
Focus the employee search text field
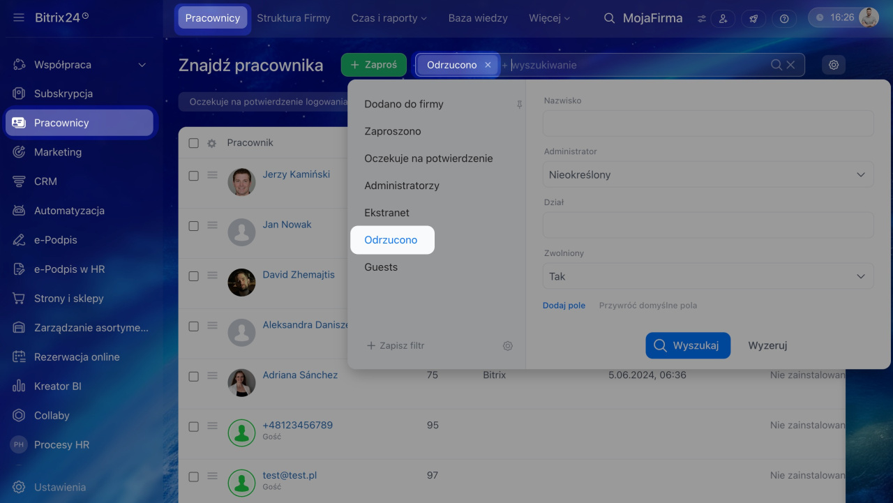pyautogui.click(x=636, y=65)
